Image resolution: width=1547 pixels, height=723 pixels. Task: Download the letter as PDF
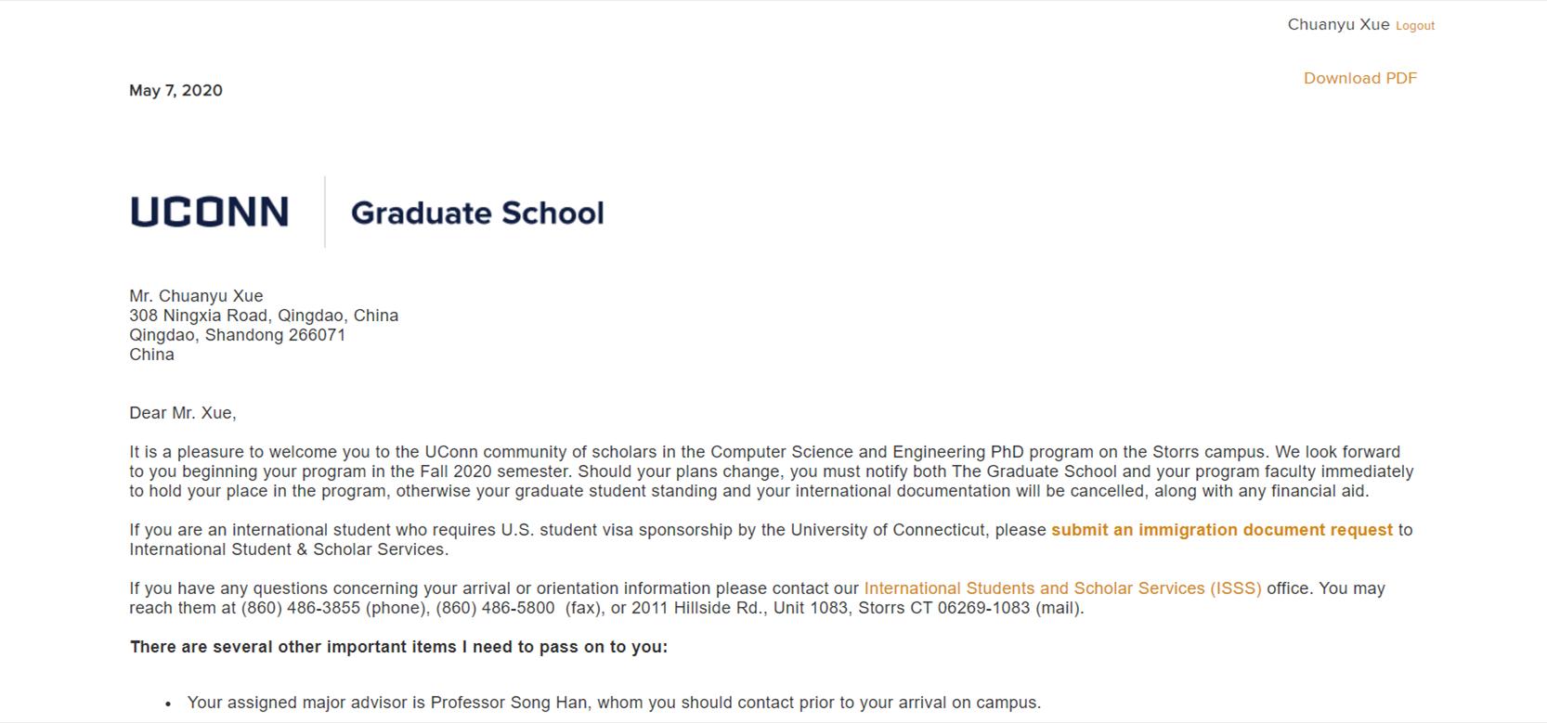pos(1359,78)
